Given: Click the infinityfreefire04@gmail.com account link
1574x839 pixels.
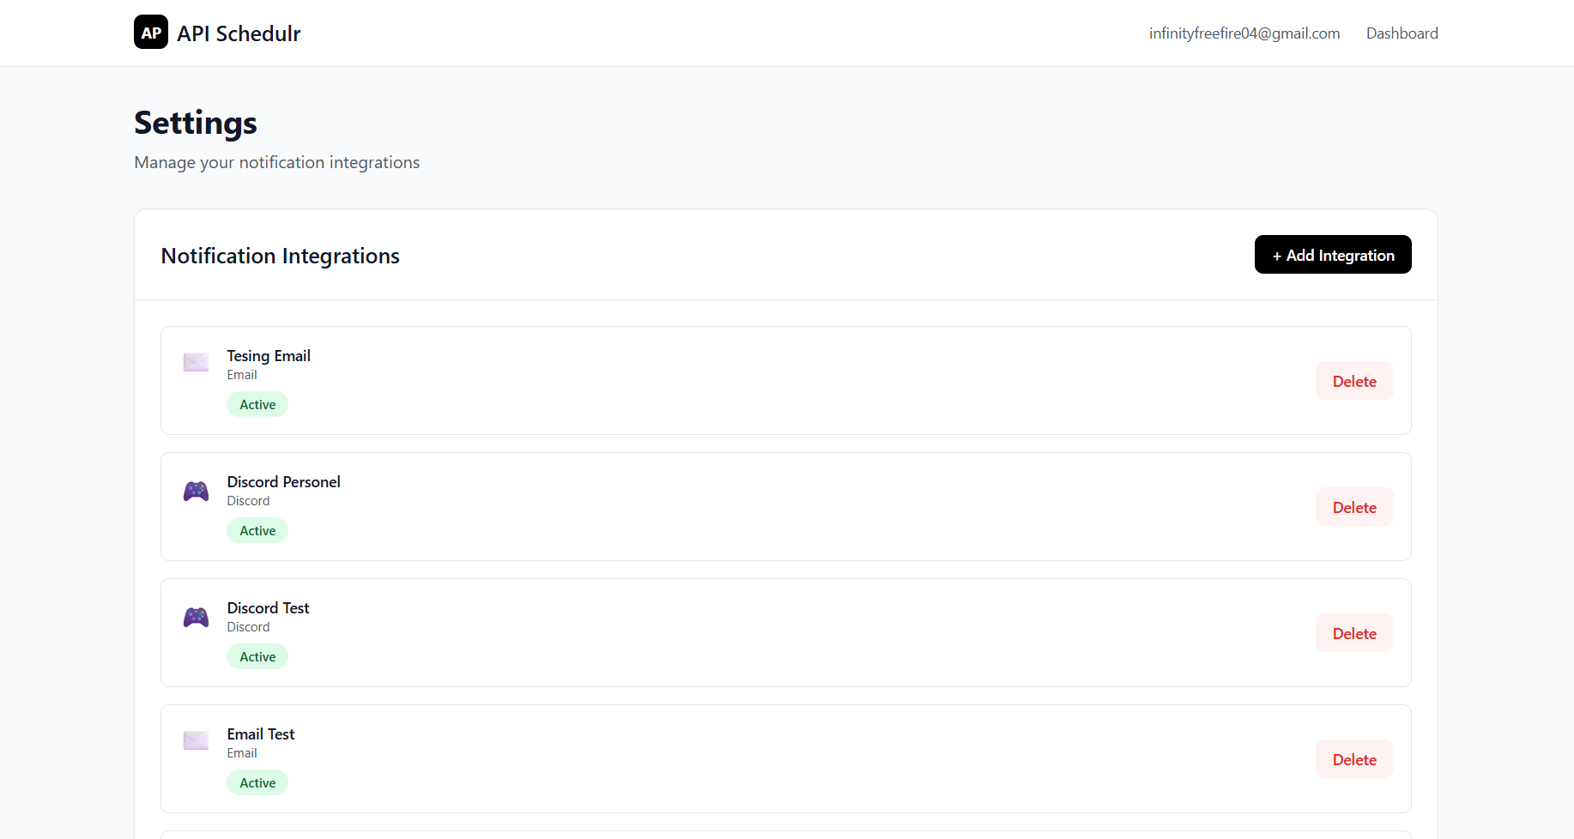Looking at the screenshot, I should coord(1244,33).
